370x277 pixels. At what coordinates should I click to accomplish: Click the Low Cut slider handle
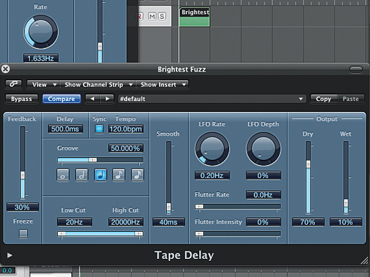62,233
